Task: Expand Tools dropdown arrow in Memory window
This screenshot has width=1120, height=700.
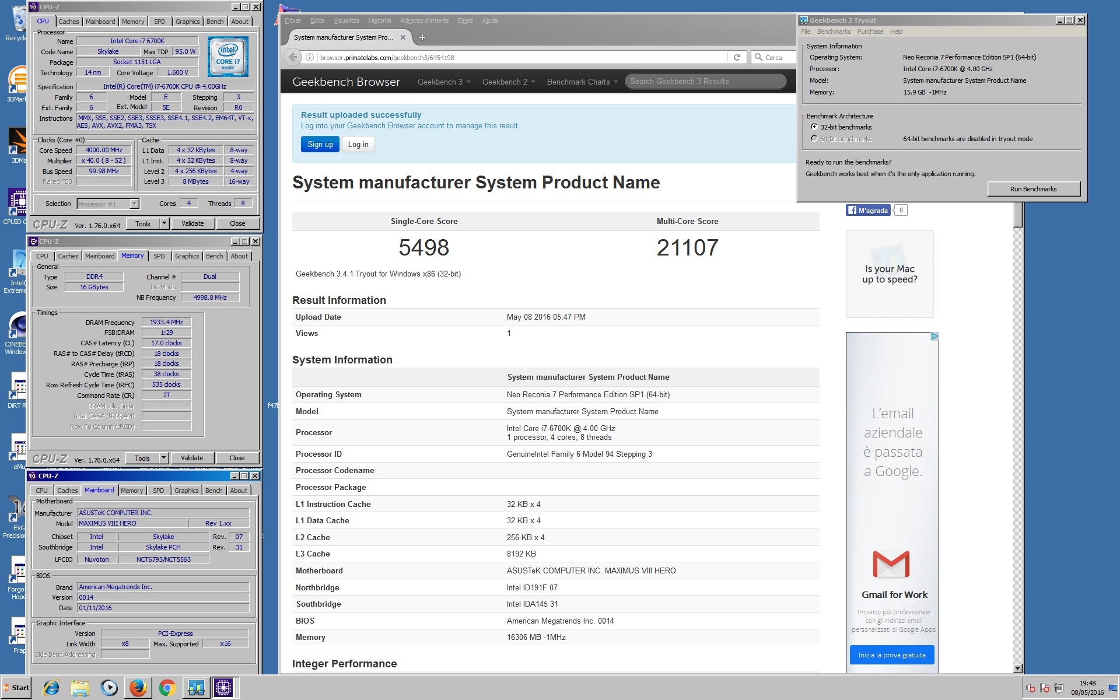Action: pyautogui.click(x=163, y=458)
